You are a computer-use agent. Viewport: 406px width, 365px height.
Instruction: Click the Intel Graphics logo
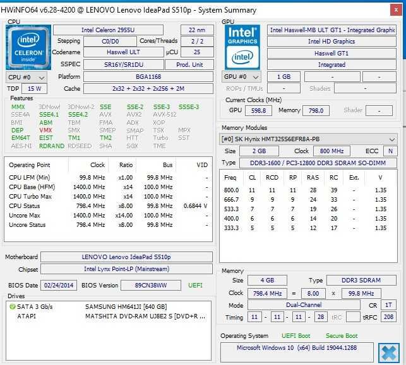pyautogui.click(x=242, y=47)
